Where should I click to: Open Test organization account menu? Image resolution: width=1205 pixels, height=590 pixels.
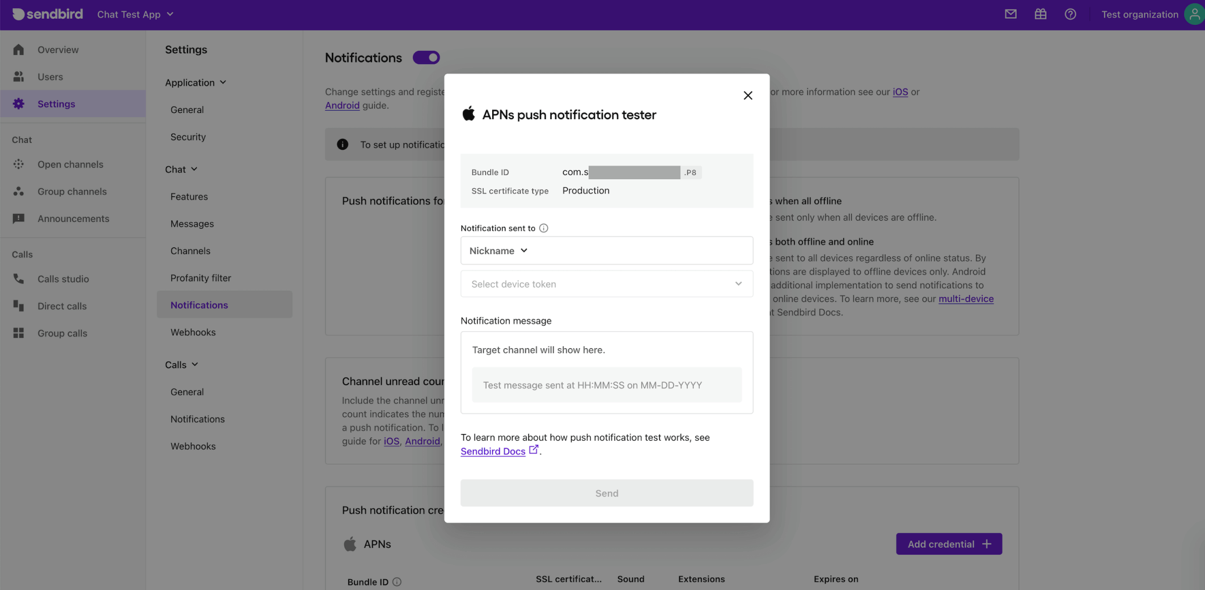point(1140,14)
